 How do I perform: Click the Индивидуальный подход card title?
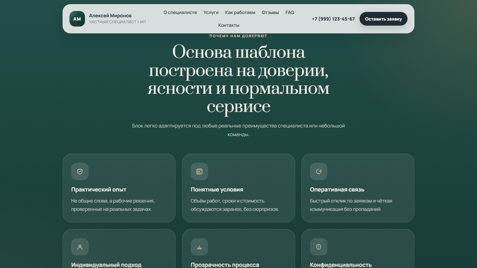click(x=106, y=265)
